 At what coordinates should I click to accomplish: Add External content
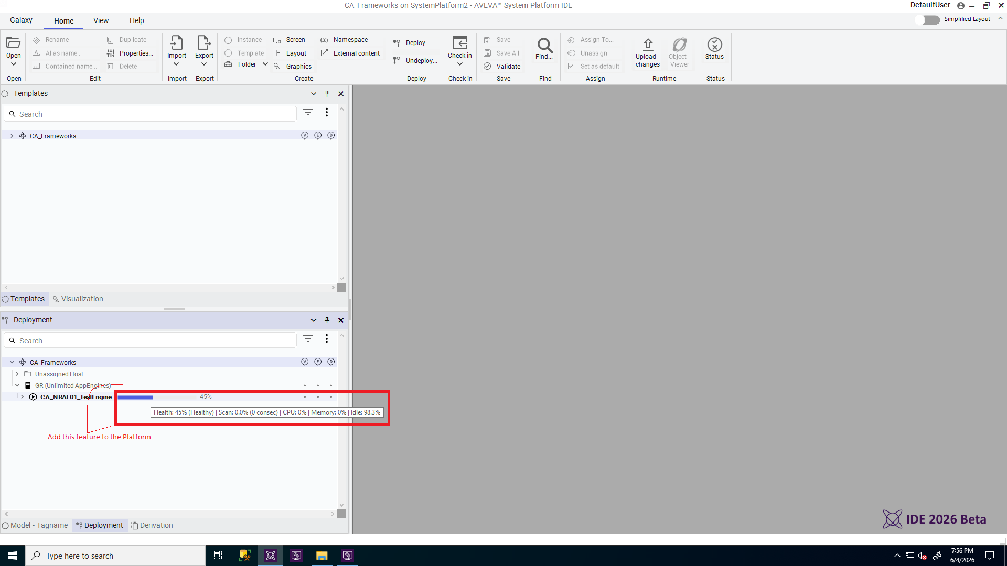click(x=350, y=53)
